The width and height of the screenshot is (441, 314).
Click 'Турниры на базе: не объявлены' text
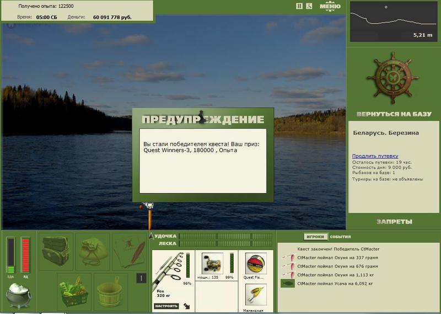tap(388, 179)
